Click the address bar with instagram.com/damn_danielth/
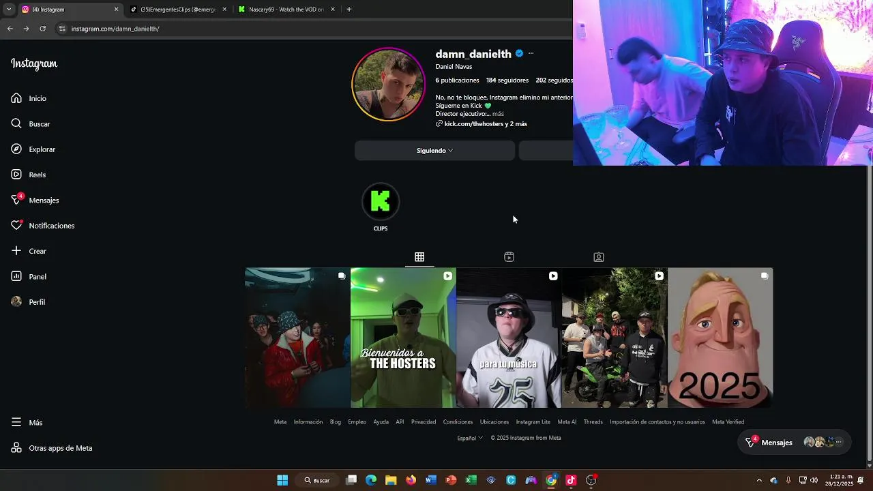This screenshot has height=491, width=873. 314,29
